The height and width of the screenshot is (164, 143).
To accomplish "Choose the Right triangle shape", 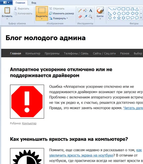I will click(110, 13).
